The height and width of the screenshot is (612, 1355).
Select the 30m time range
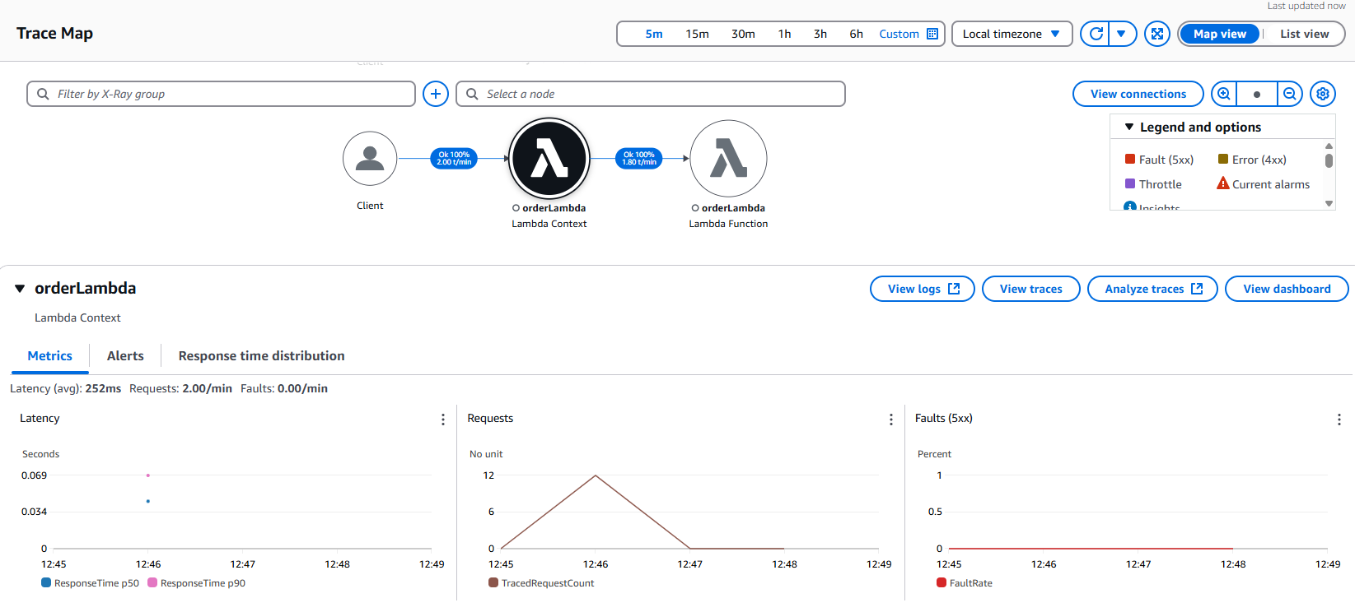tap(743, 34)
